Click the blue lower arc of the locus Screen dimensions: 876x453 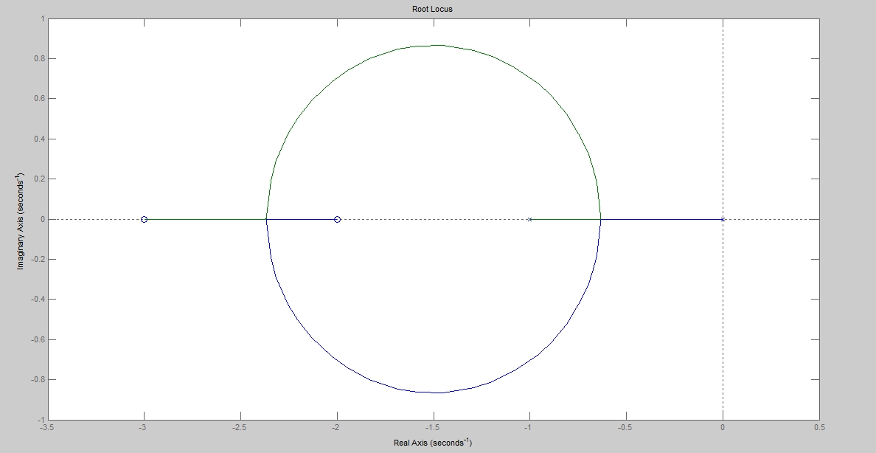click(x=434, y=393)
